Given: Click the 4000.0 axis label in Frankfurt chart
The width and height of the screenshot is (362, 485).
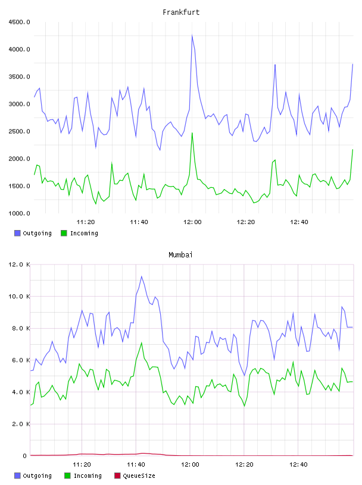Looking at the screenshot, I should click(19, 49).
